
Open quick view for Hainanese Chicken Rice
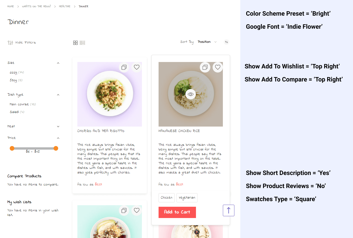click(191, 94)
